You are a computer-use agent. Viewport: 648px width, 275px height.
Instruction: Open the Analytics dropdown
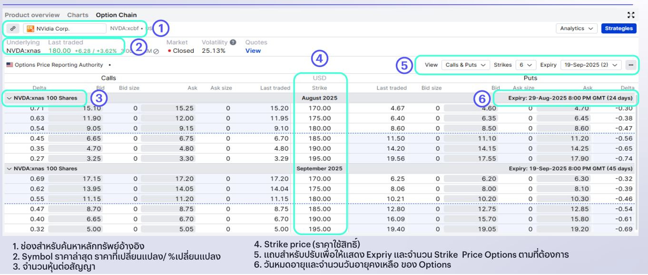click(577, 29)
